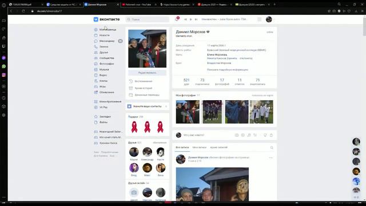The width and height of the screenshot is (366, 206).
Task: Click the Редактировать button under profile photo
Action: (148, 73)
